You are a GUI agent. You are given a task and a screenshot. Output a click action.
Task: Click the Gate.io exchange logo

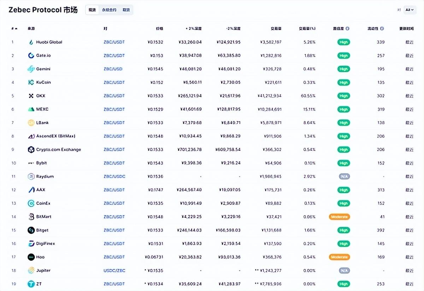[x=31, y=55]
